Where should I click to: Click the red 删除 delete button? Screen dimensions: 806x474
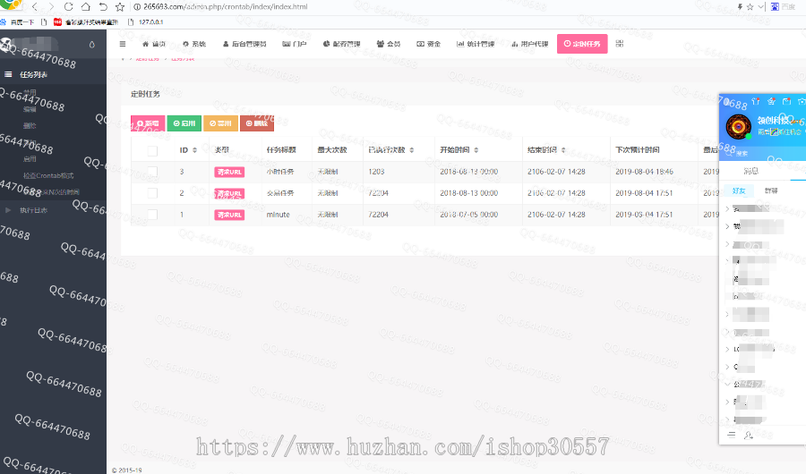[257, 123]
